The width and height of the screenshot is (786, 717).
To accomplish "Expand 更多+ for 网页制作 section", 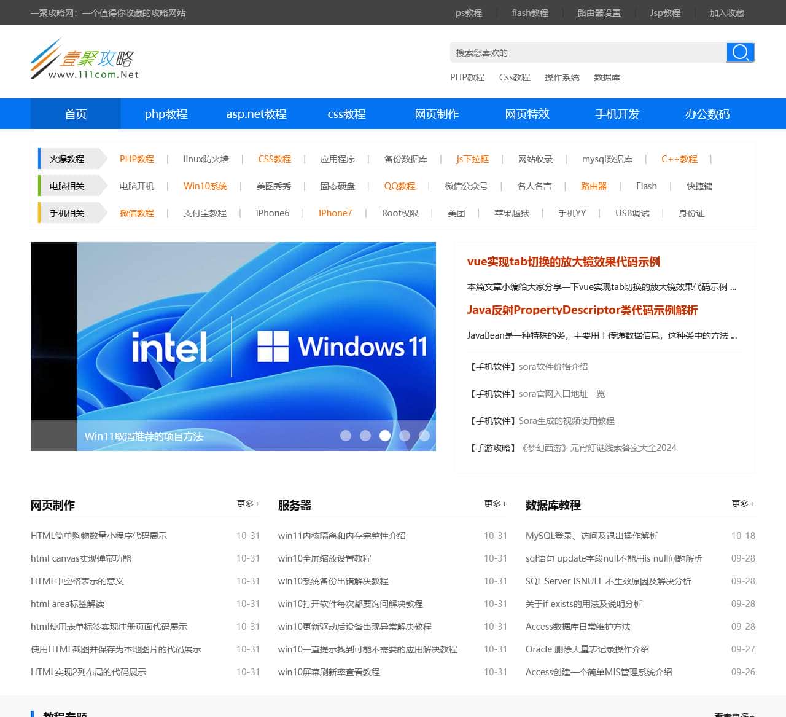I will click(x=248, y=504).
